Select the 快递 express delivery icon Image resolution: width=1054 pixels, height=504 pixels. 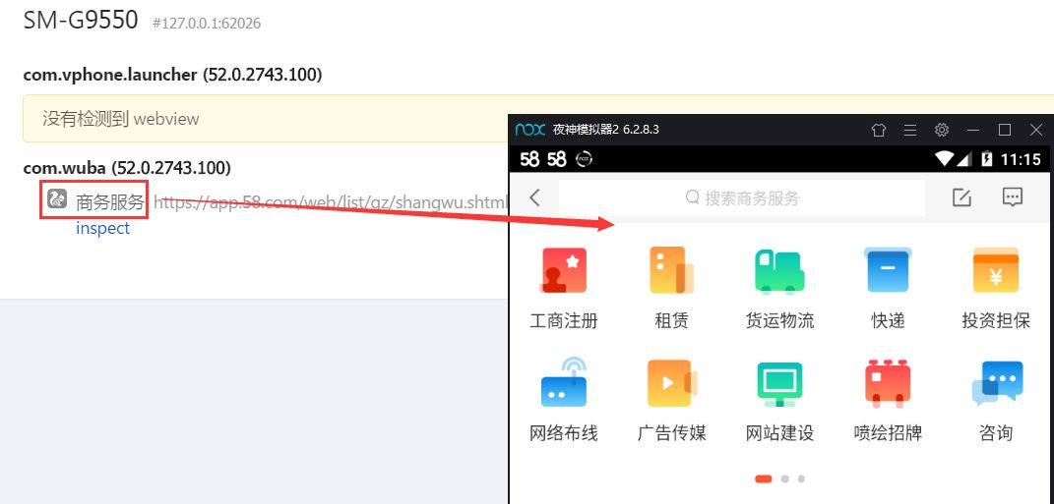click(888, 270)
